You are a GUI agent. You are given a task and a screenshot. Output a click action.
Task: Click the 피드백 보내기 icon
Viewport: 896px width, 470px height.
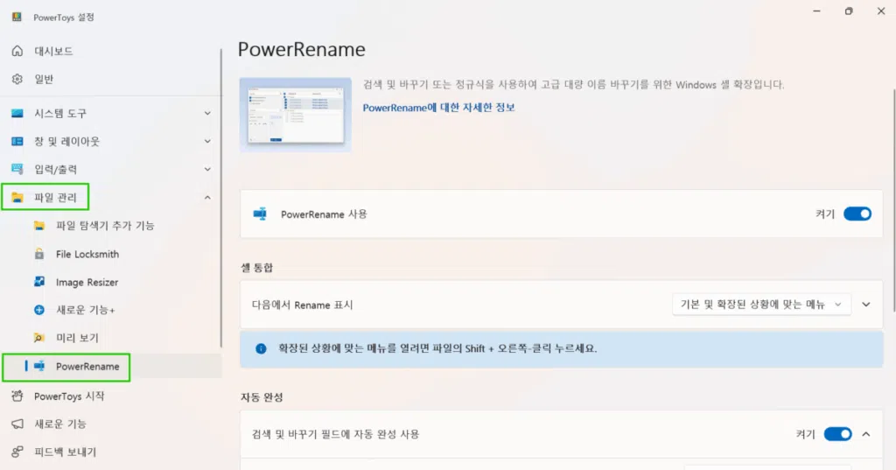[17, 452]
